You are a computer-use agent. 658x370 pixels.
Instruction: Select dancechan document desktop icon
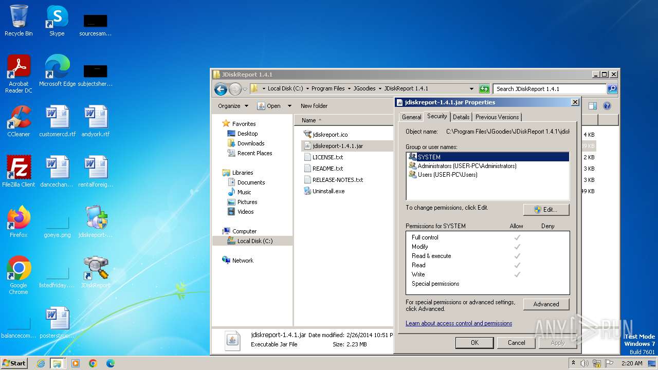click(x=57, y=171)
